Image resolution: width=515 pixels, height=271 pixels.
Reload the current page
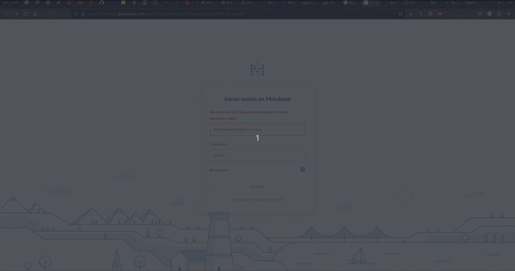26,14
